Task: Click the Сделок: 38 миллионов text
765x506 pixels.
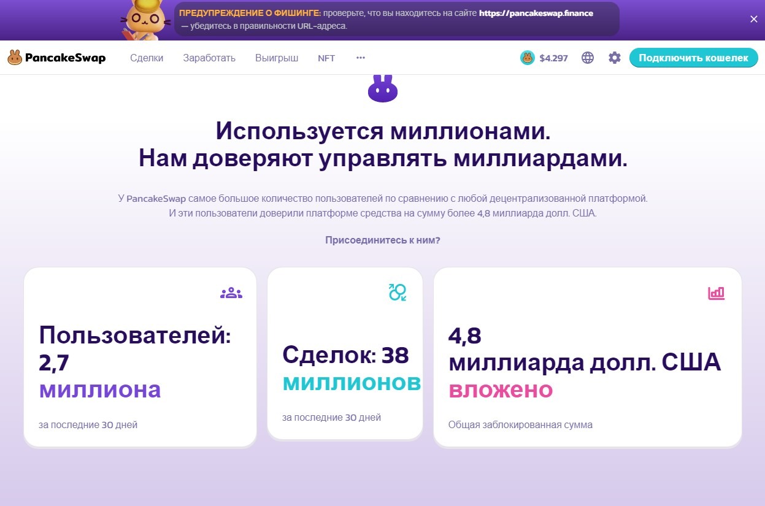Action: pyautogui.click(x=352, y=369)
